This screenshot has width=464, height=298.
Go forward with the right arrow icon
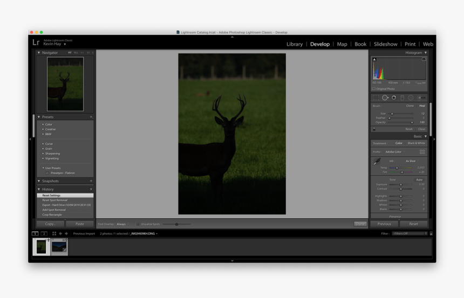tap(66, 233)
